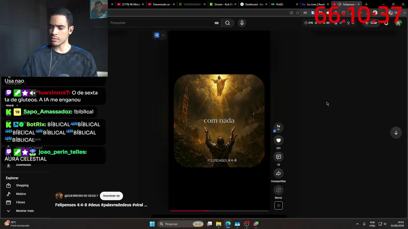
Task: Switch to 'Dashboard - Liv' tab
Action: (254, 4)
